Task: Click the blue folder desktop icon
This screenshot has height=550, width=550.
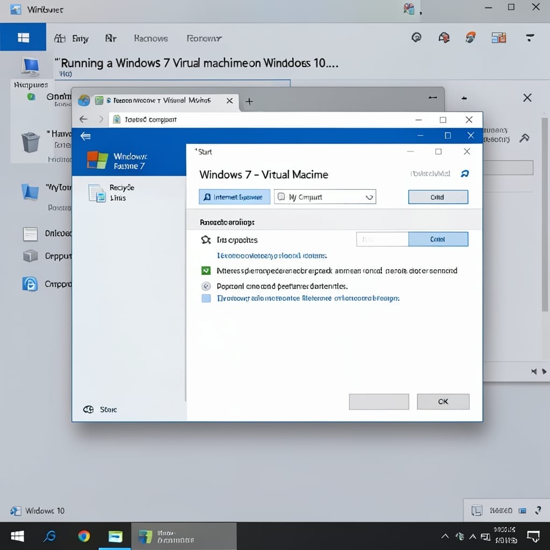Action: click(x=30, y=192)
